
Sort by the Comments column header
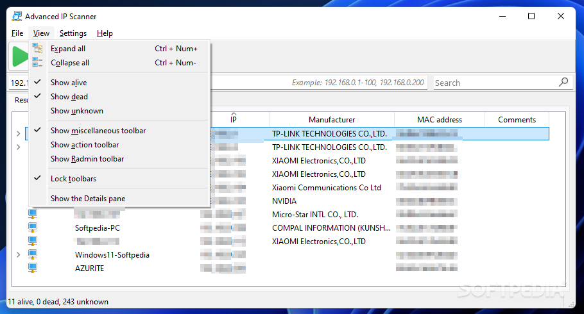(x=517, y=119)
